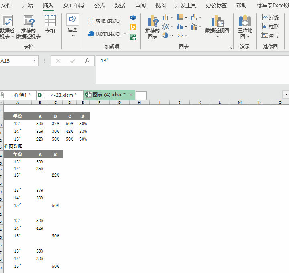The width and height of the screenshot is (289, 273).
Task: Insert a Win/Loss sparkline (盈亏)
Action: click(270, 36)
